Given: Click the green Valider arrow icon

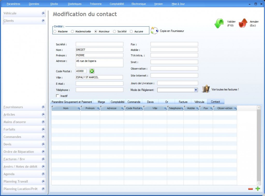Looking at the screenshot, I should [219, 23].
